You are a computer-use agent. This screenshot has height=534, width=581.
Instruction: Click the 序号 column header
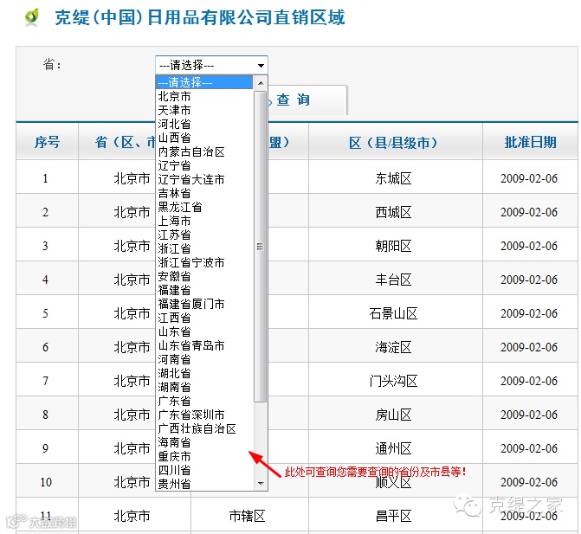click(47, 142)
